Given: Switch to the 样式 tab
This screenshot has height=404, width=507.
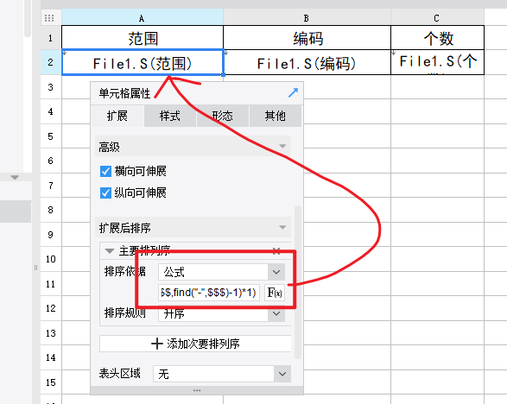Looking at the screenshot, I should click(x=170, y=116).
